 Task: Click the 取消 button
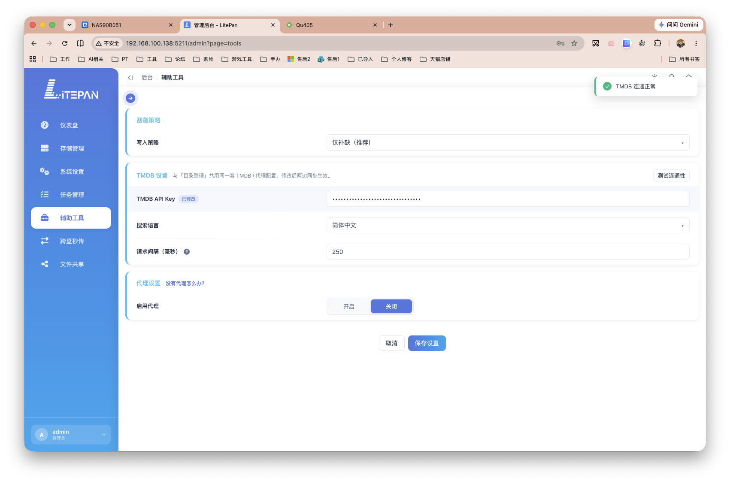point(391,343)
